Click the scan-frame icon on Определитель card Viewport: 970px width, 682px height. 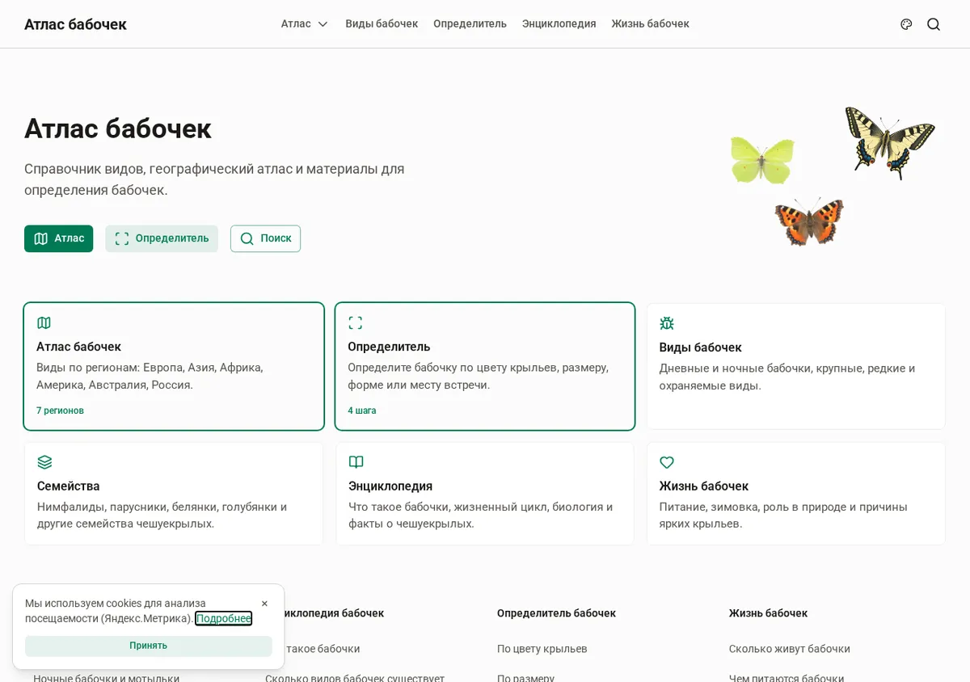point(355,322)
